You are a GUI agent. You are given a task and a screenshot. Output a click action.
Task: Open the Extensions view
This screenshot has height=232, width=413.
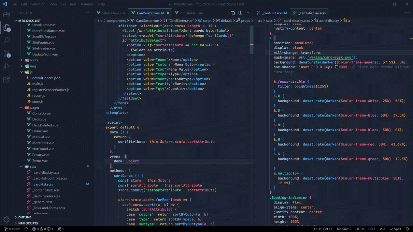point(6,79)
